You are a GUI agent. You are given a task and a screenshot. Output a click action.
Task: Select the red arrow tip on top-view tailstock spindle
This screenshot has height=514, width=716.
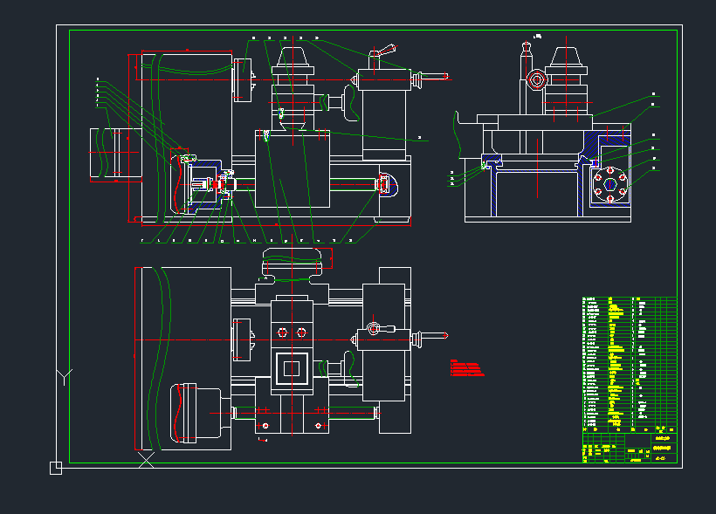pyautogui.click(x=446, y=336)
